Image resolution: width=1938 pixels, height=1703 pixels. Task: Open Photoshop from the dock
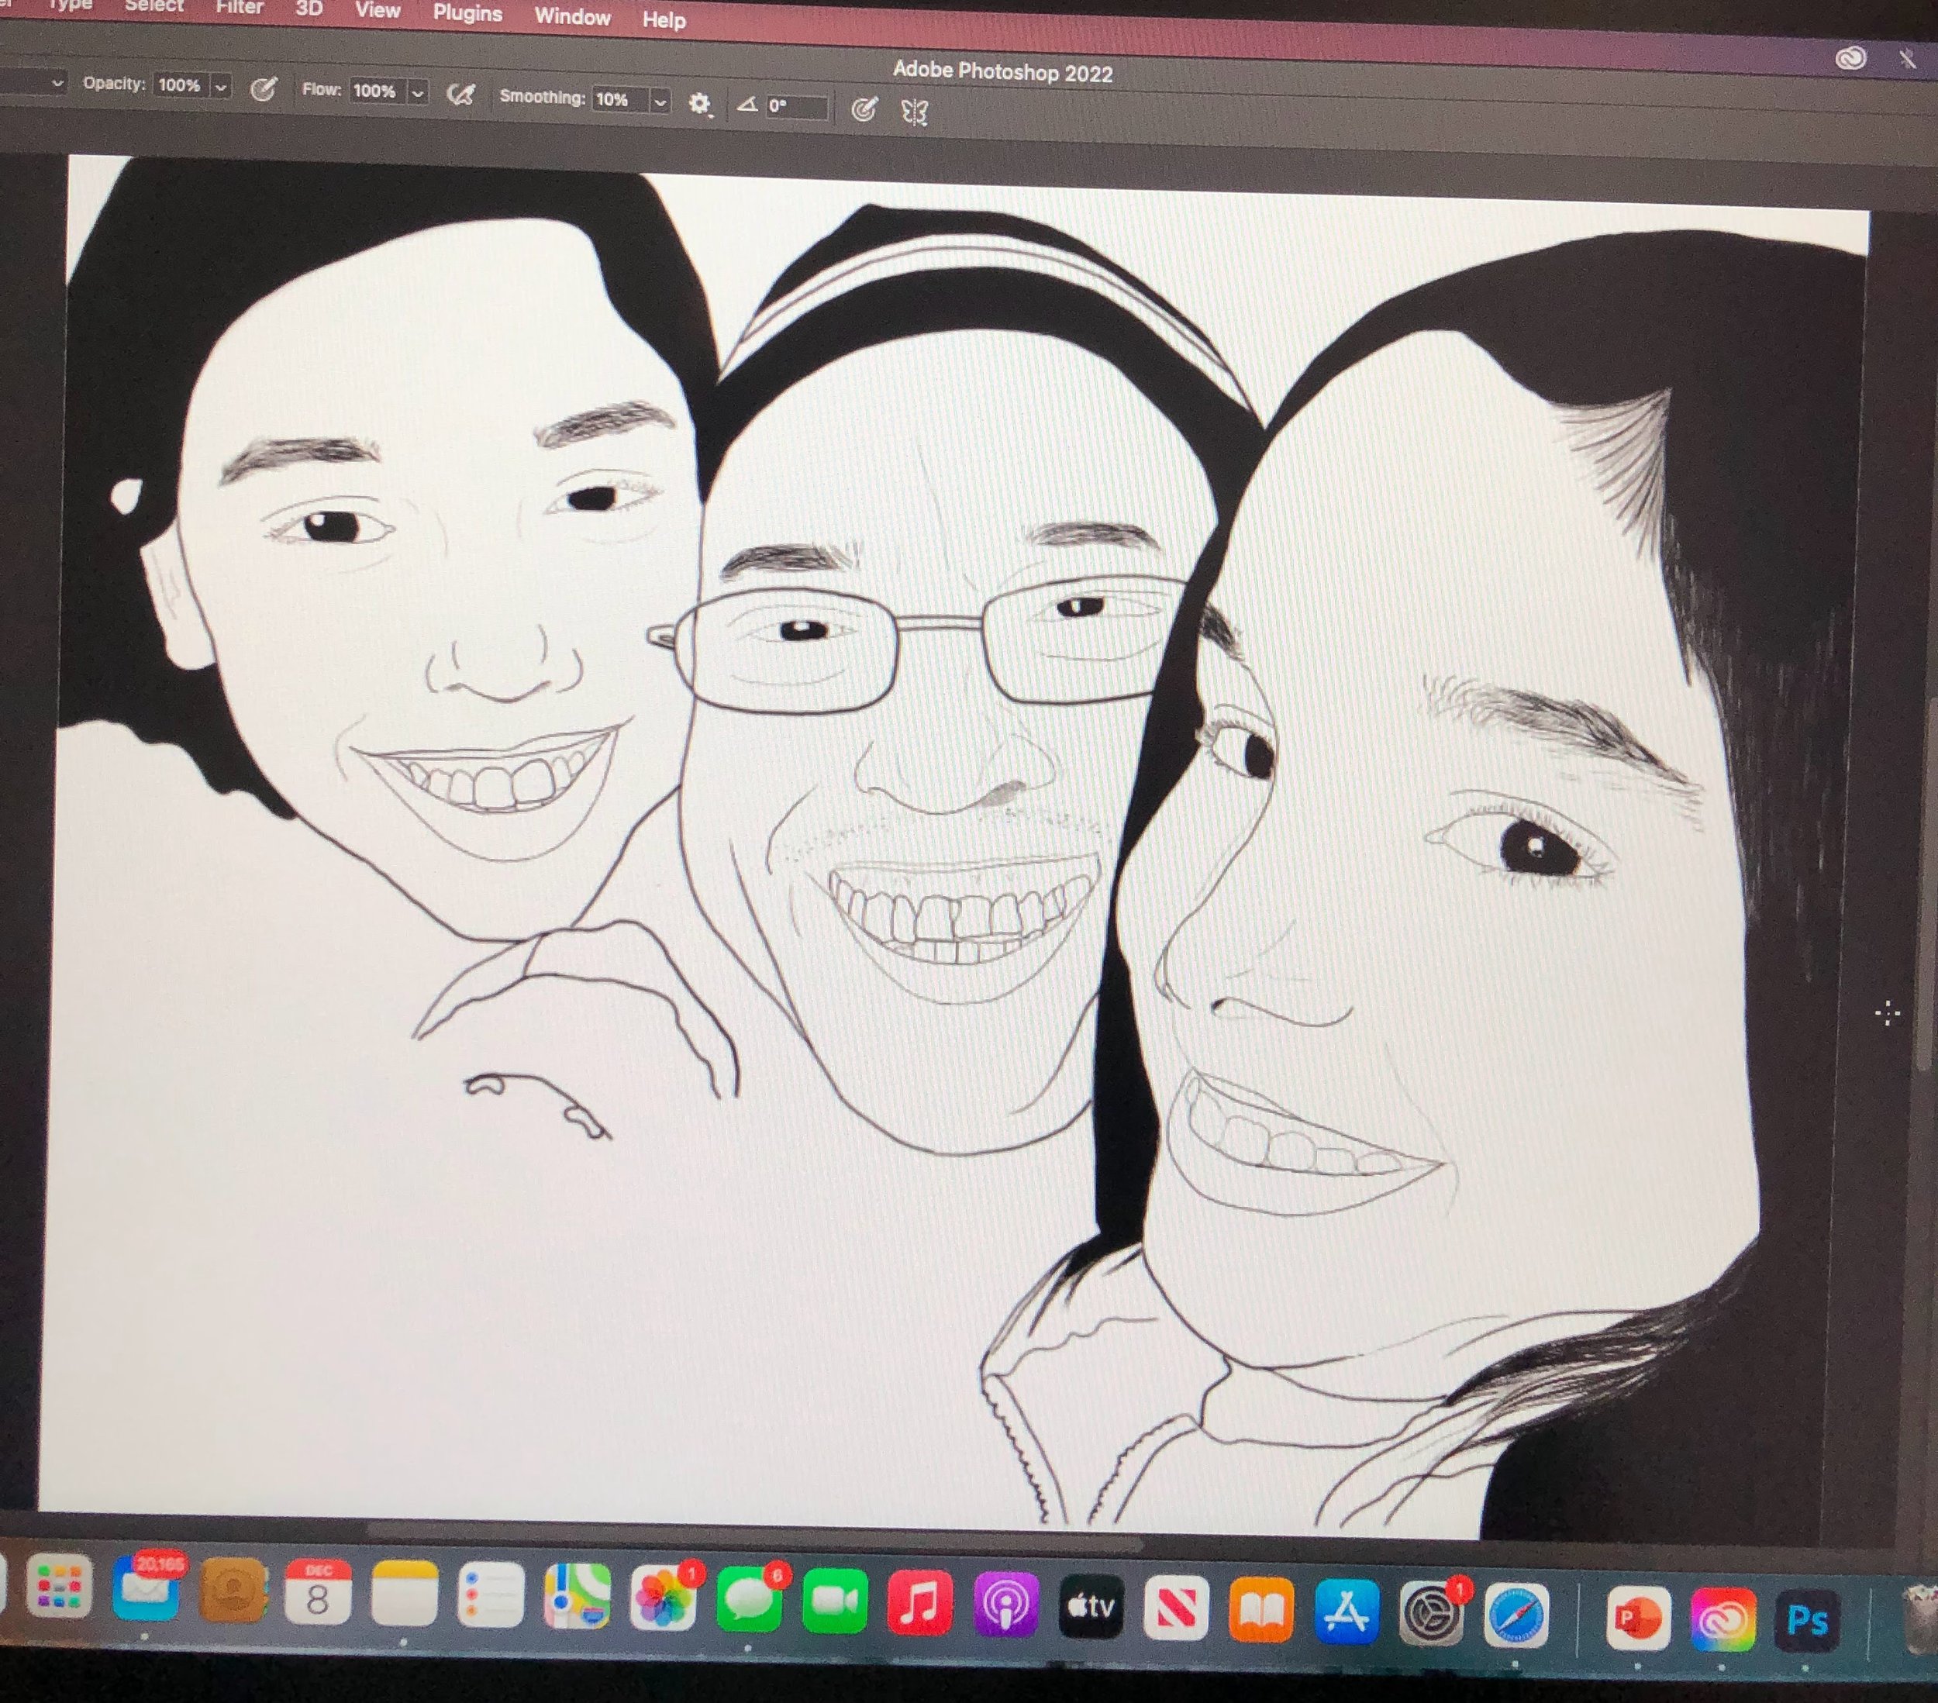coord(1806,1621)
